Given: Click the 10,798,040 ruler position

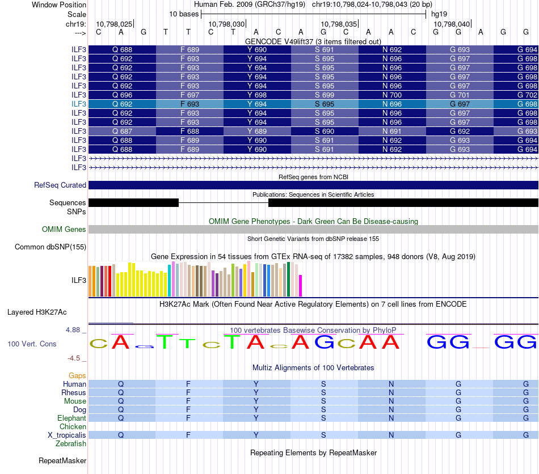Looking at the screenshot, I should coord(452,24).
